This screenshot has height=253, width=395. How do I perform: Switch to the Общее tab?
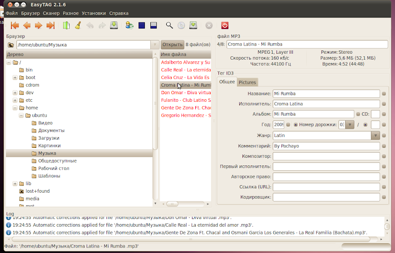click(x=227, y=82)
